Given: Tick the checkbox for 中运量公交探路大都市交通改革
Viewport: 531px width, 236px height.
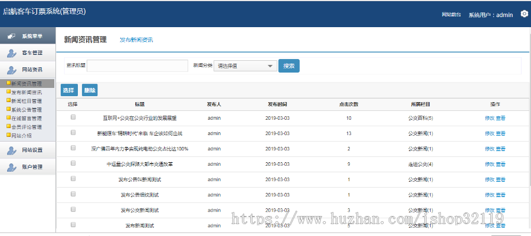Looking at the screenshot, I should click(x=73, y=163).
